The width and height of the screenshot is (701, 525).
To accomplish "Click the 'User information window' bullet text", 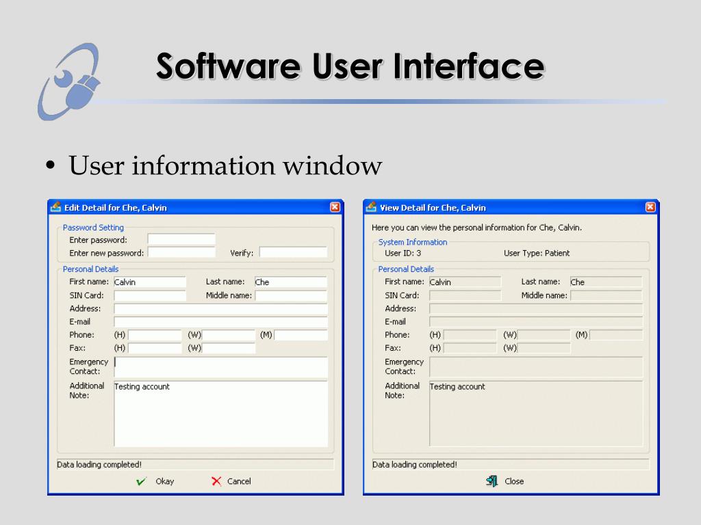I will (225, 165).
